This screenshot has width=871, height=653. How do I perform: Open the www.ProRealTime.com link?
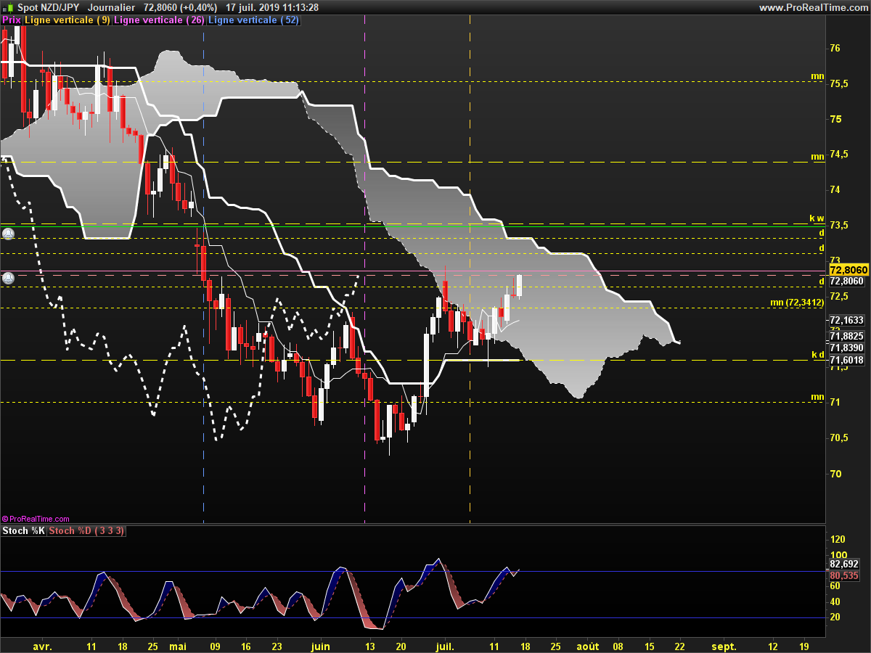(x=813, y=7)
